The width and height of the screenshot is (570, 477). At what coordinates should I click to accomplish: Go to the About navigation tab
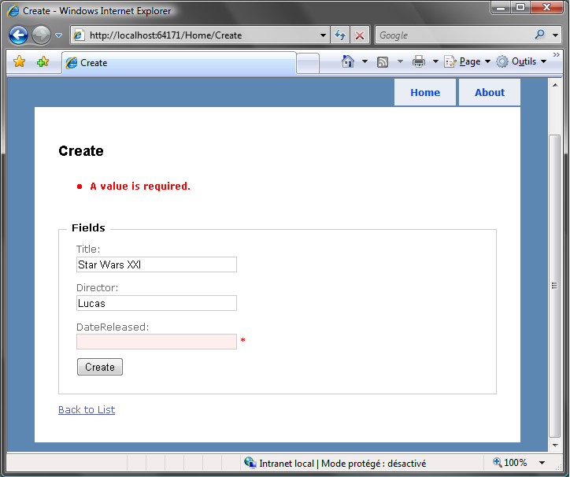[x=489, y=92]
